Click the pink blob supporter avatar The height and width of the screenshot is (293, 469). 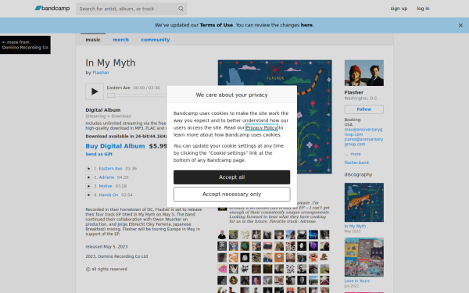click(222, 269)
